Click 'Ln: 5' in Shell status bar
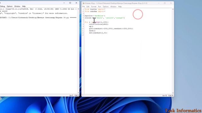202x113 pixels. point(71,95)
